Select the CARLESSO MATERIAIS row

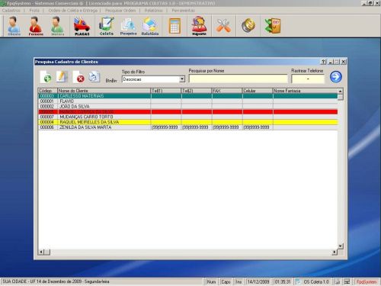point(187,96)
